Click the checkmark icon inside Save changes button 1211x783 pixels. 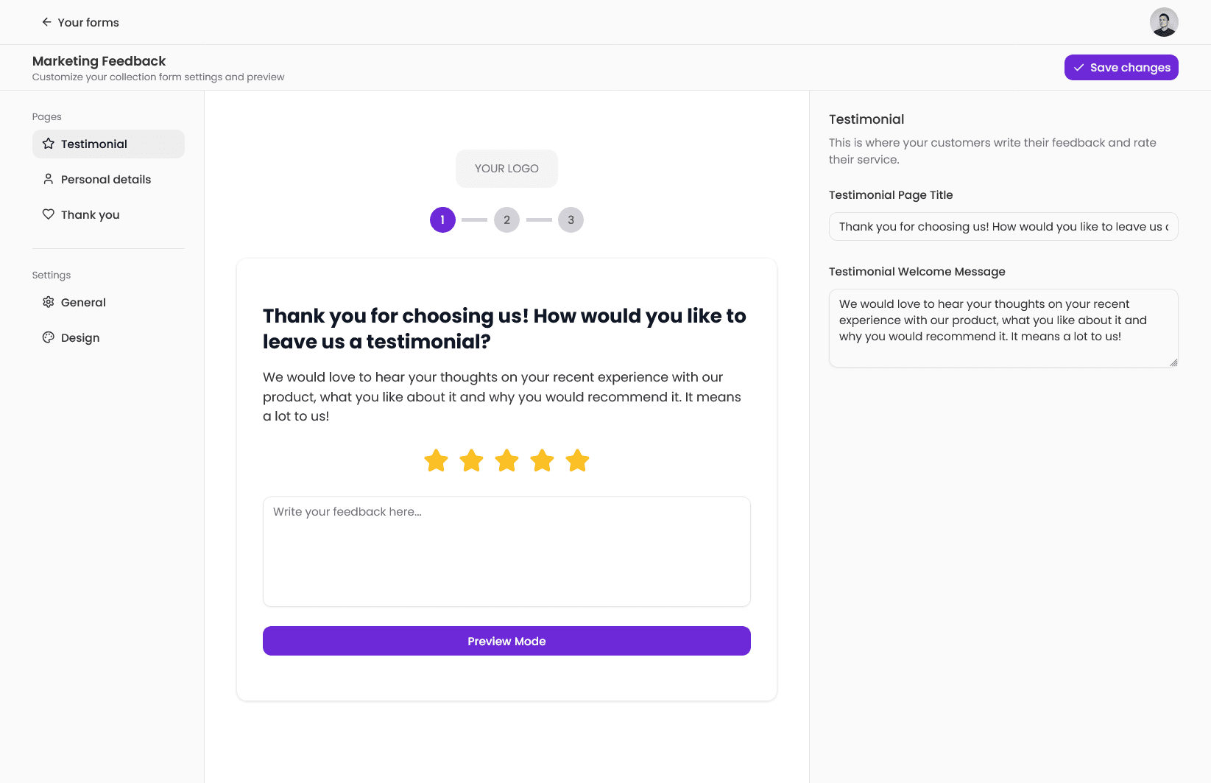point(1079,67)
